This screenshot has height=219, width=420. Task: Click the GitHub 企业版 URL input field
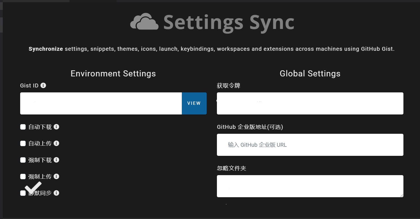point(310,145)
